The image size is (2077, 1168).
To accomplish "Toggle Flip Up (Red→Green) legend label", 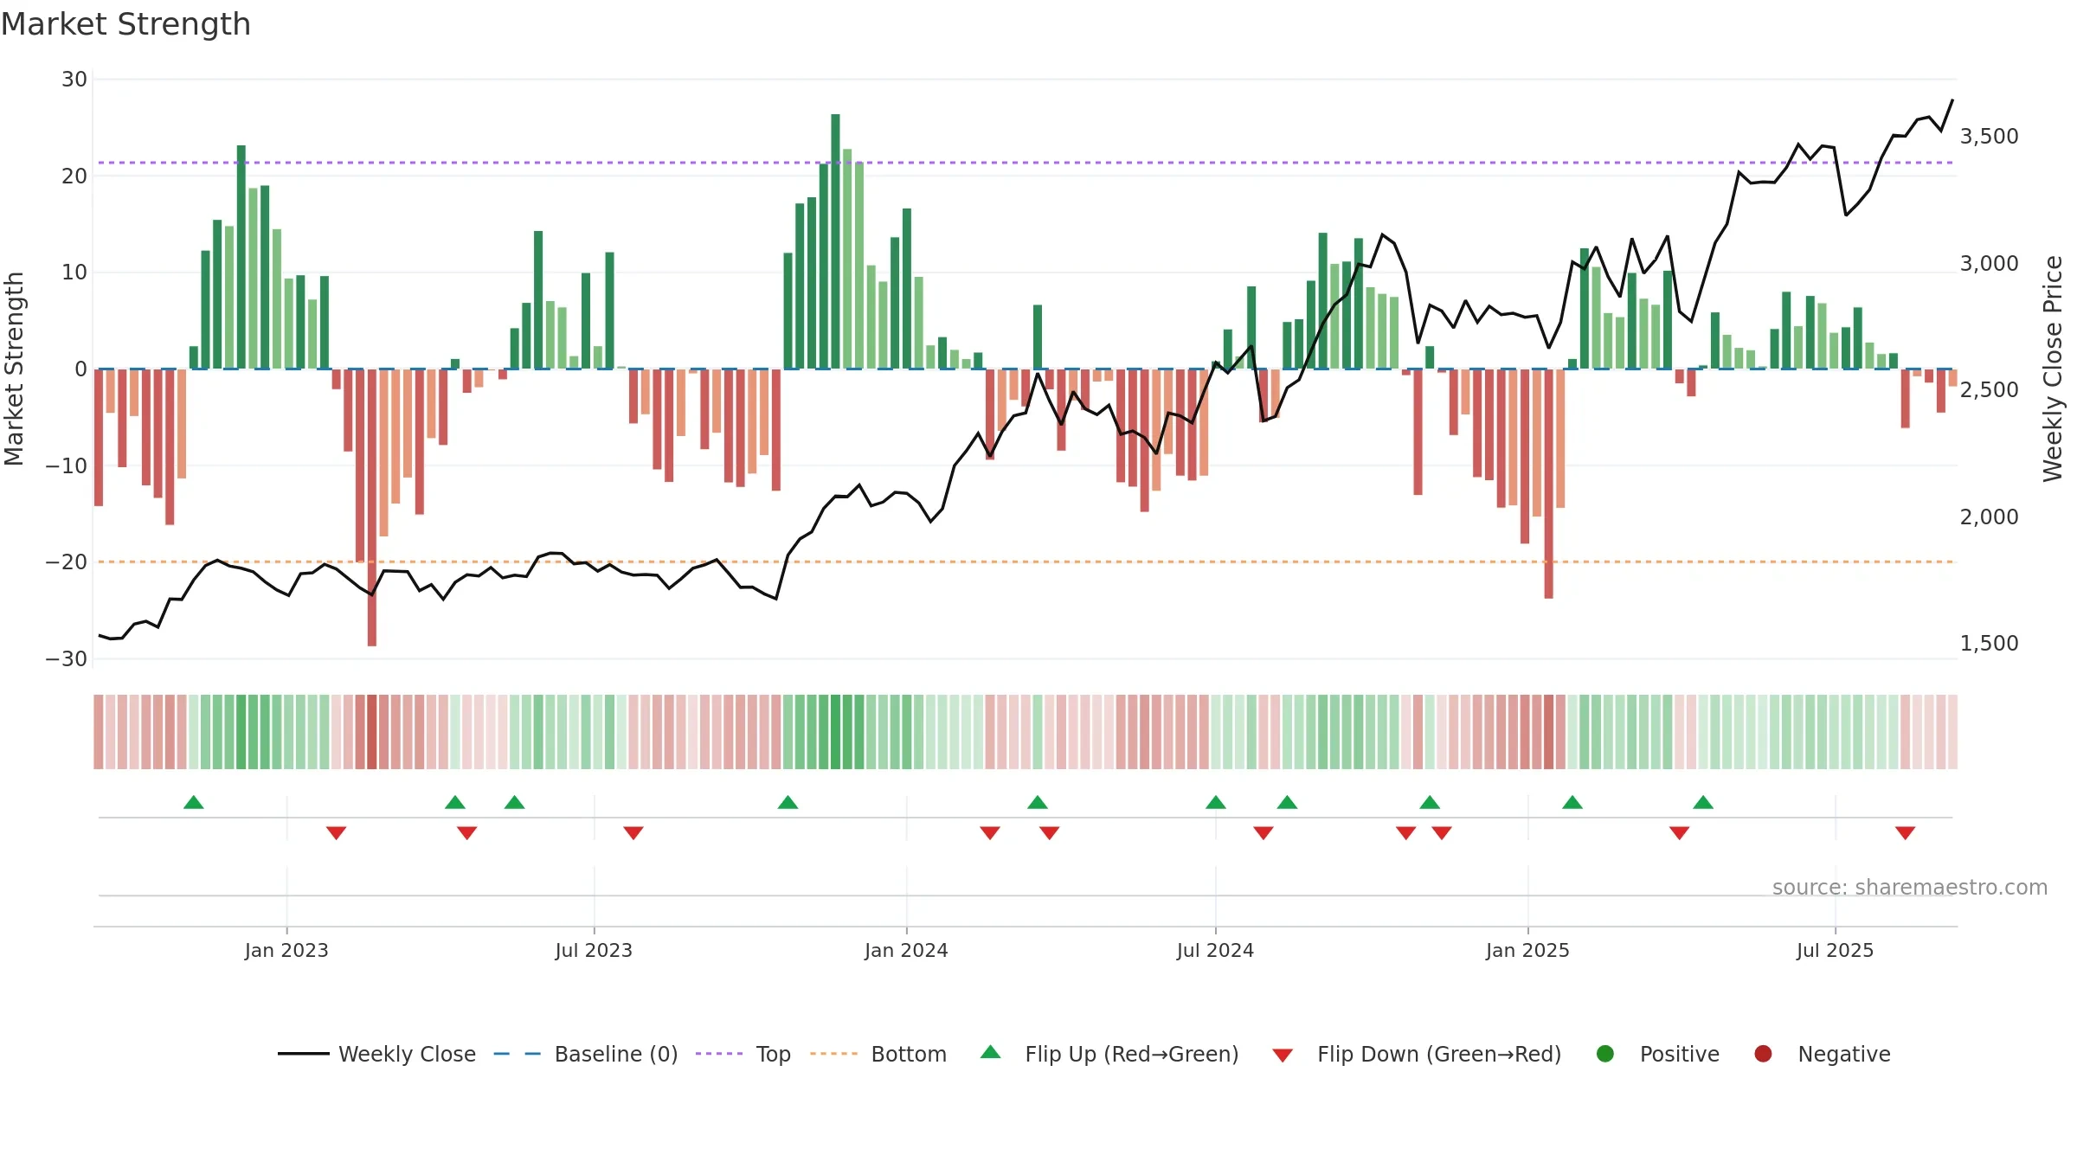I will point(1132,1055).
